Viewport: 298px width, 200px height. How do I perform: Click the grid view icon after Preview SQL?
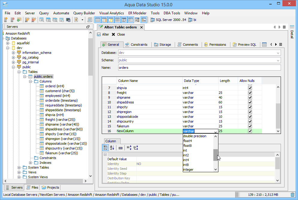click(x=264, y=45)
